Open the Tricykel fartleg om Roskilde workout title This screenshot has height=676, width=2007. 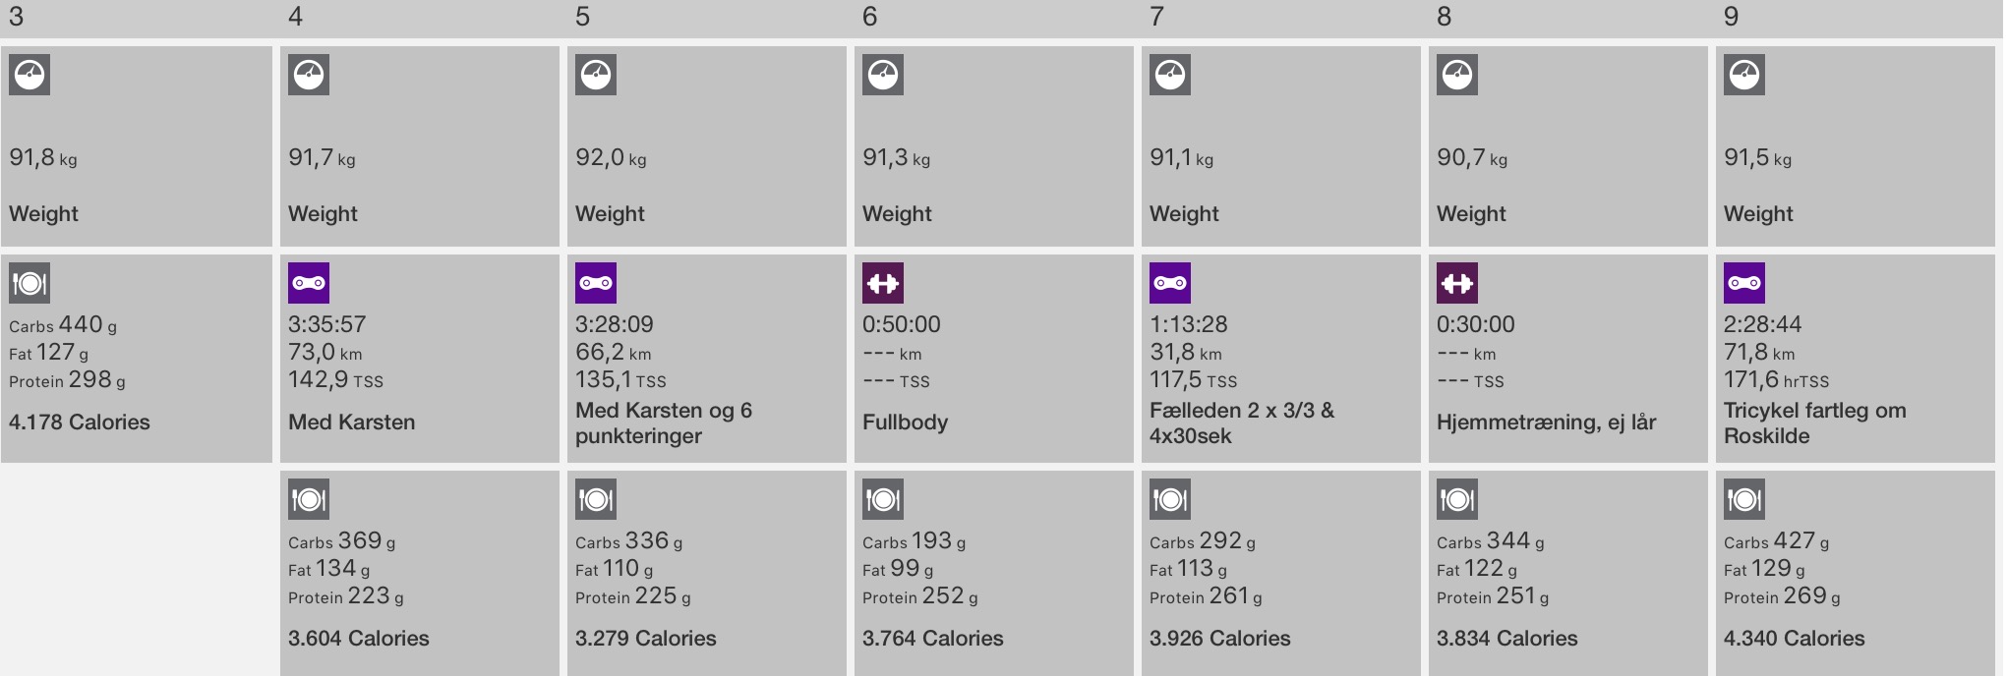(x=1814, y=423)
